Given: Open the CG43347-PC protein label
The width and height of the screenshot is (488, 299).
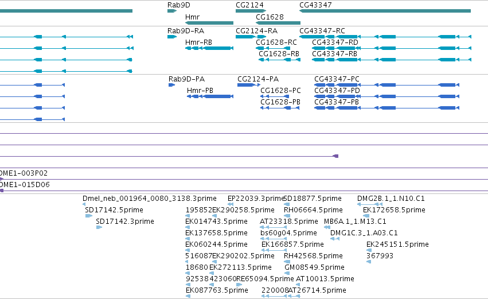Looking at the screenshot, I should click(x=337, y=79).
